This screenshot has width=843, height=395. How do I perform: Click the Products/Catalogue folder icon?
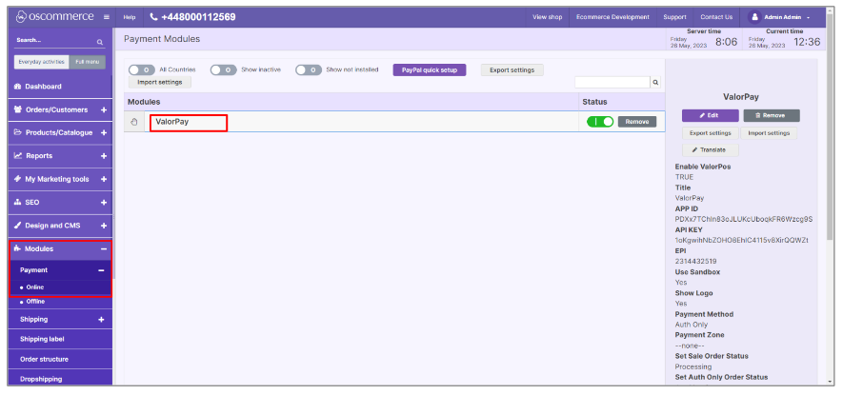[18, 132]
